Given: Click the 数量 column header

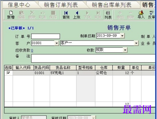Looking at the screenshot, I should (x=121, y=68).
